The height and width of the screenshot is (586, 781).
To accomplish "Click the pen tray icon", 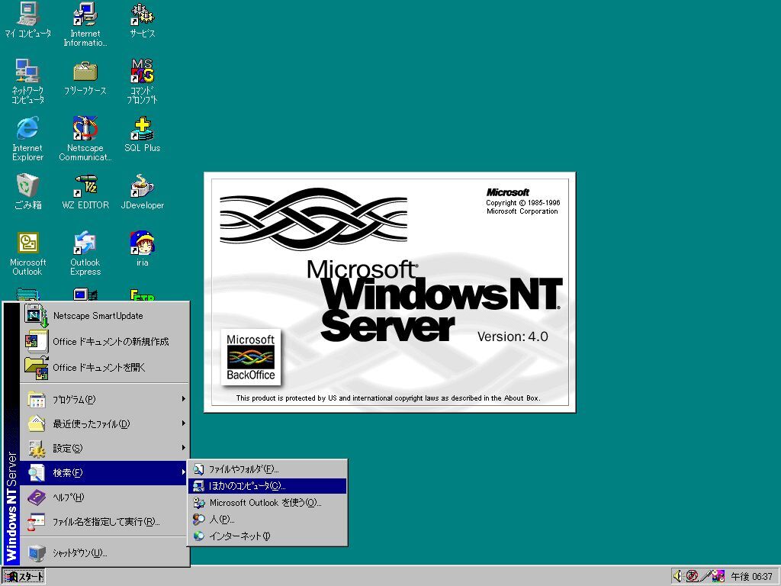I will pos(705,576).
